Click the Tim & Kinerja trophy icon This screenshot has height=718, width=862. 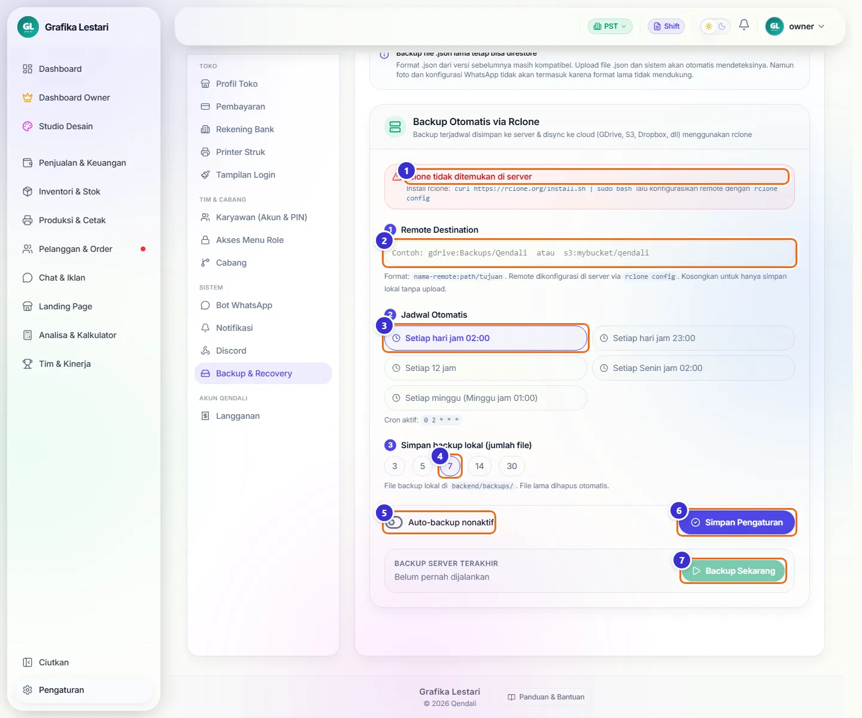pyautogui.click(x=27, y=364)
